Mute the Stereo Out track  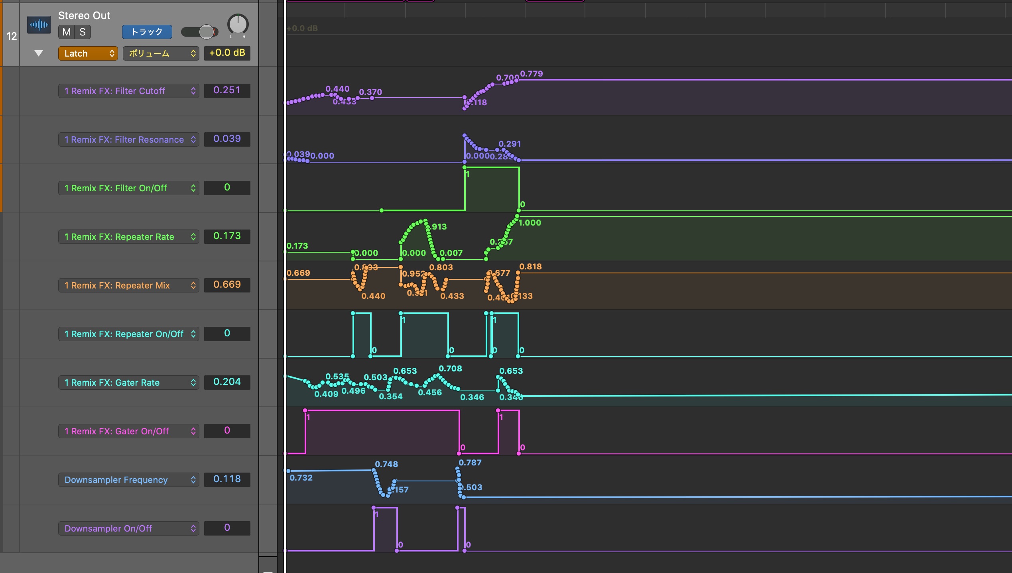coord(66,32)
